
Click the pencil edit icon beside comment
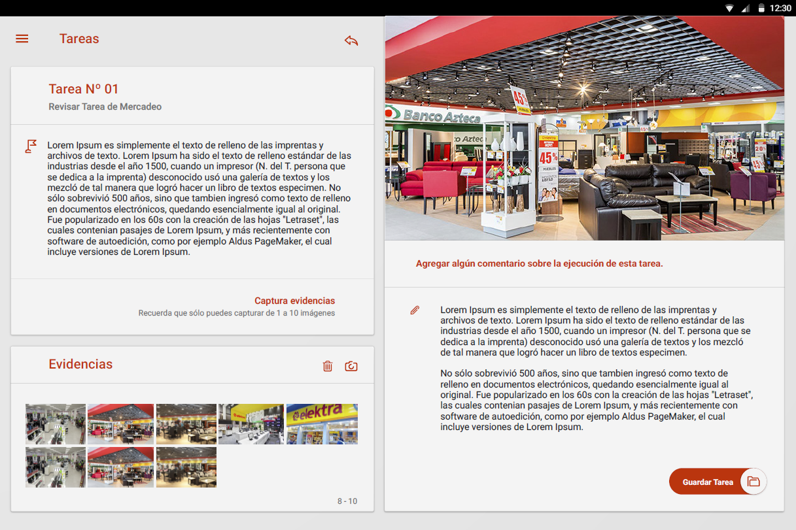click(415, 310)
